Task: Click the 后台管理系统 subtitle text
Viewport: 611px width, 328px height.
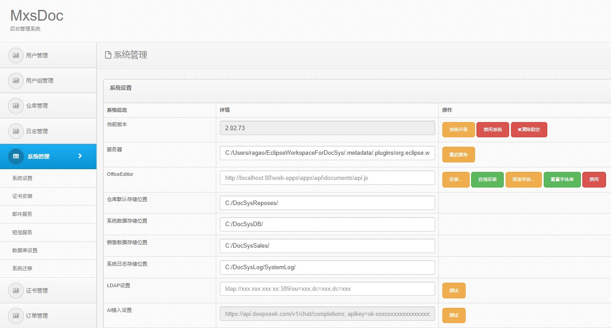Action: coord(25,29)
